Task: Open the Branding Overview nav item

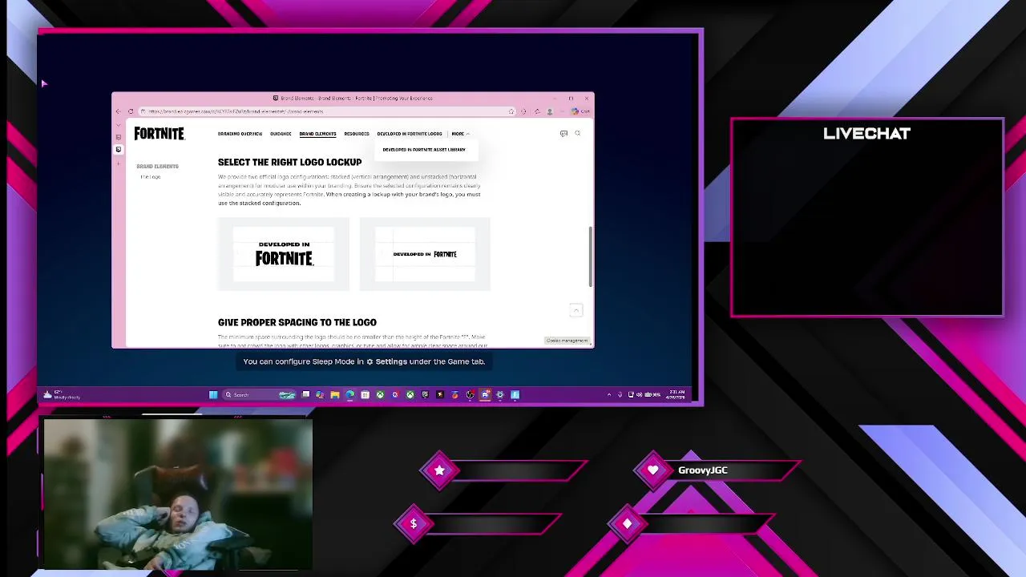Action: (x=240, y=134)
